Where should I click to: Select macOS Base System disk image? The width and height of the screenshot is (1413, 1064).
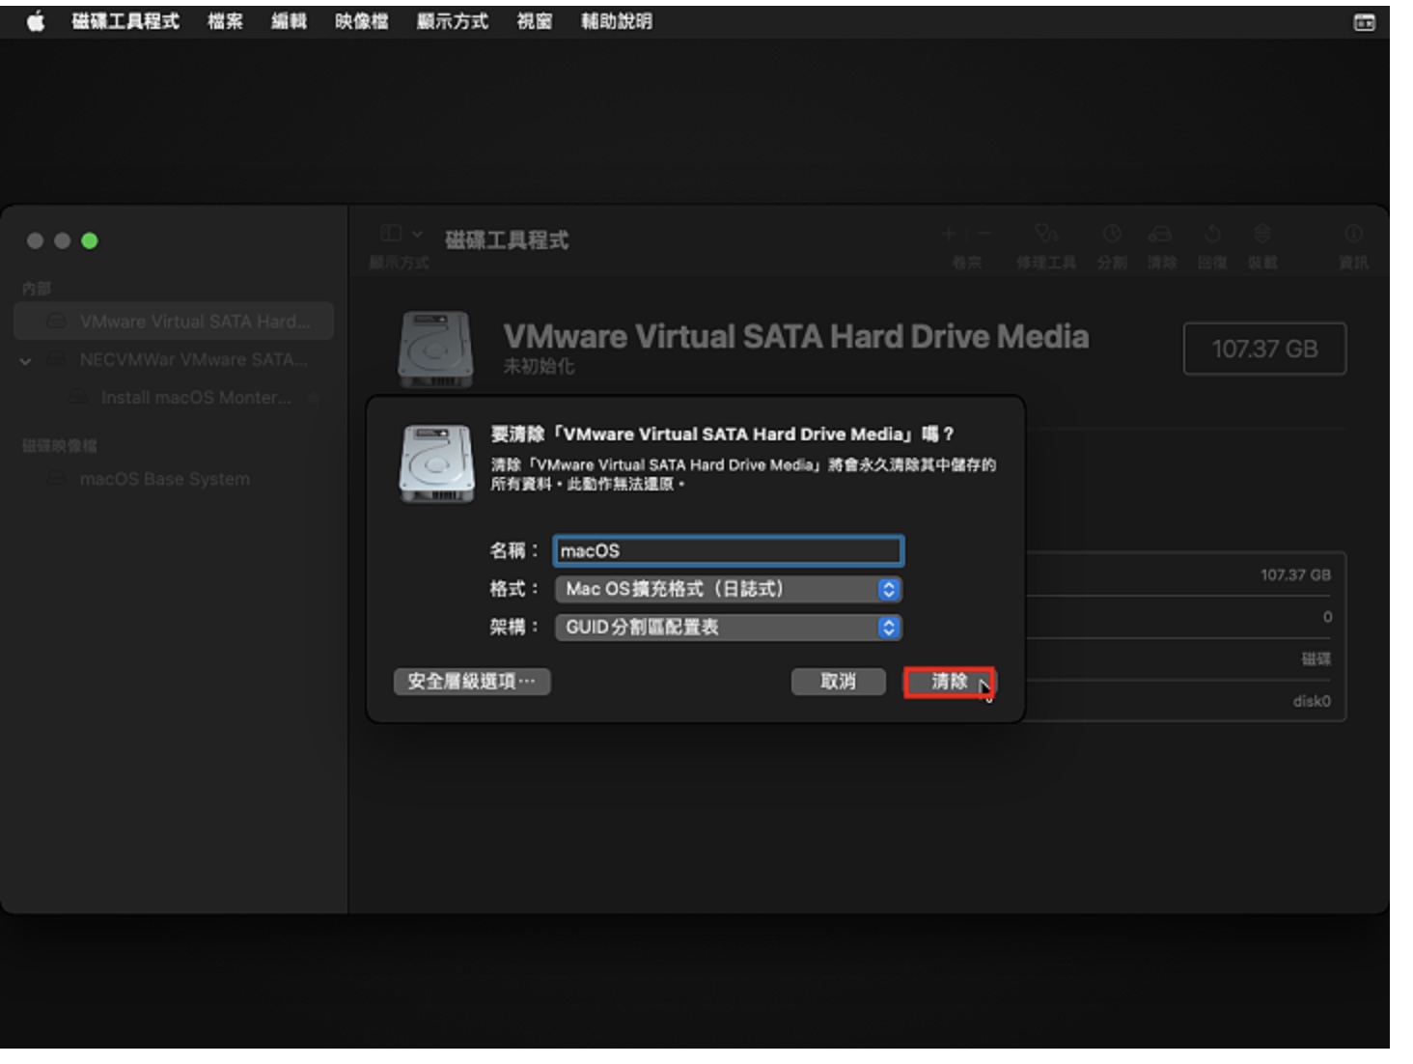pos(165,479)
